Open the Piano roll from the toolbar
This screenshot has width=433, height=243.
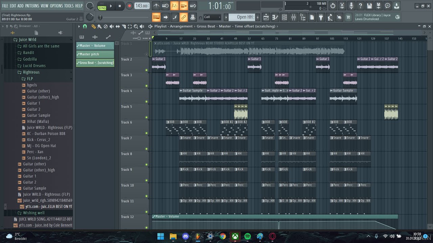(x=275, y=17)
